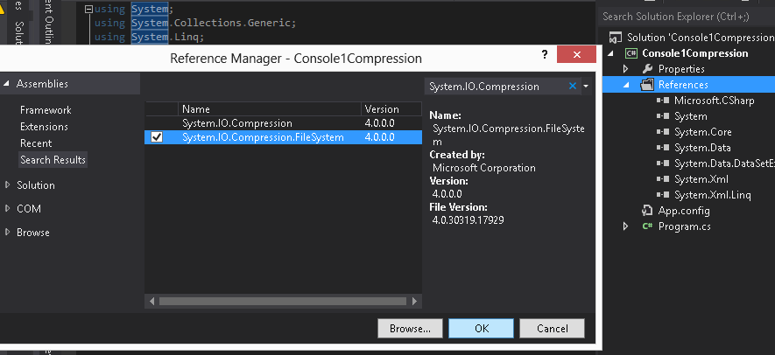Image resolution: width=775 pixels, height=355 pixels.
Task: Select the solution icon in Solution Explorer
Action: pyautogui.click(x=615, y=38)
